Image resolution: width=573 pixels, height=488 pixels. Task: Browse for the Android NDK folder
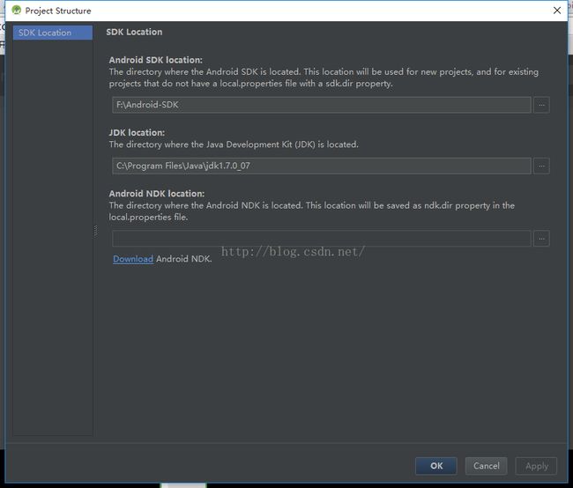pyautogui.click(x=541, y=239)
